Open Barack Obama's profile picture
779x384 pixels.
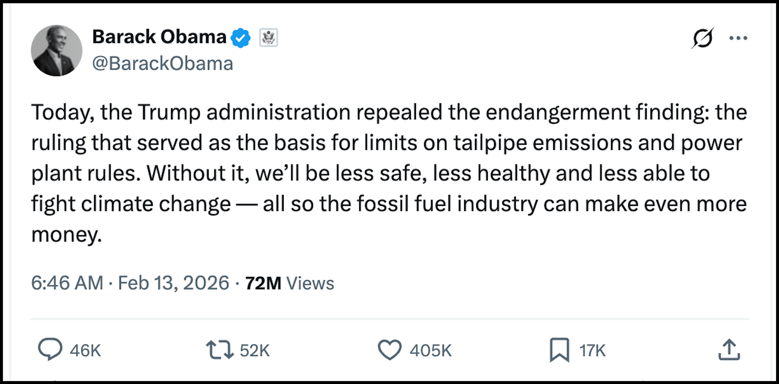point(56,50)
